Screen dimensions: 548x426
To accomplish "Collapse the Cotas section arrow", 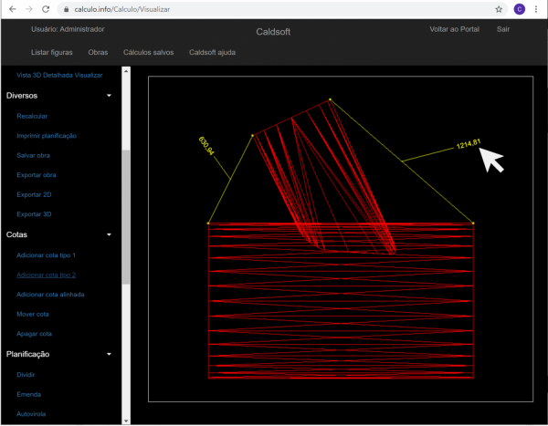I will pos(109,234).
